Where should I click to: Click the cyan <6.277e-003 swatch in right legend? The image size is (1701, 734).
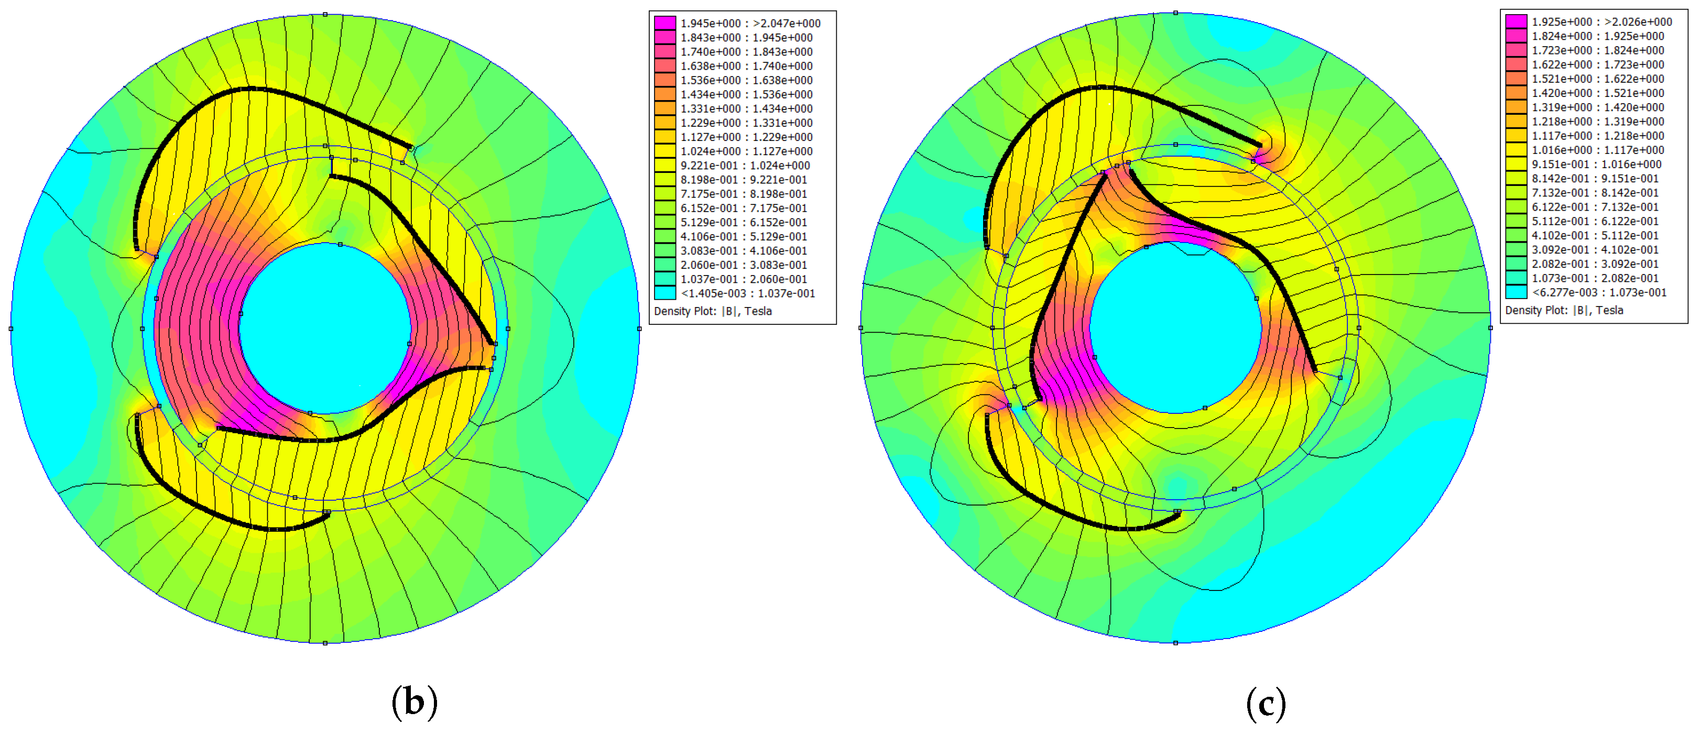[1516, 292]
